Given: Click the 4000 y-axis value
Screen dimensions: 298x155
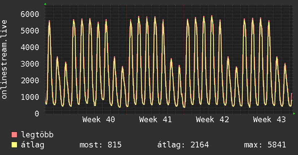Looking at the screenshot, I should (30, 47).
